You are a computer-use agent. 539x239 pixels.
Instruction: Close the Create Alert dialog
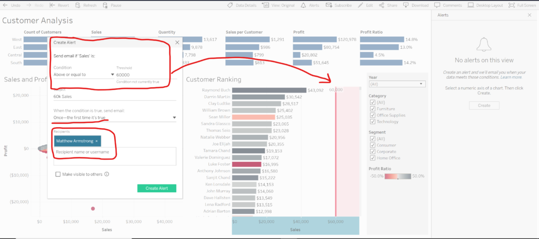pos(177,43)
